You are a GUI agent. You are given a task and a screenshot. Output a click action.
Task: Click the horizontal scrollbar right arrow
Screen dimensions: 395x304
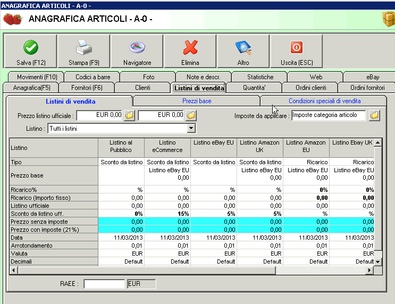point(370,271)
